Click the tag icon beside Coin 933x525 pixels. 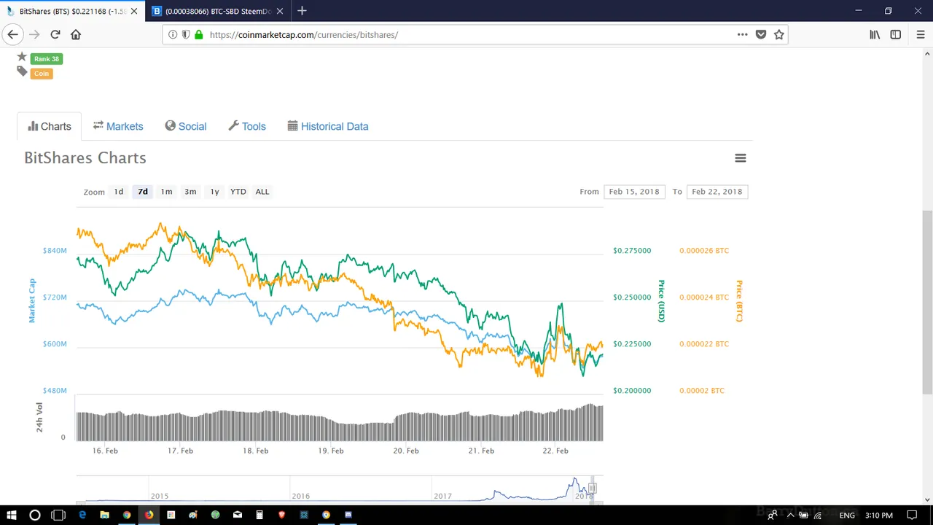pos(22,71)
